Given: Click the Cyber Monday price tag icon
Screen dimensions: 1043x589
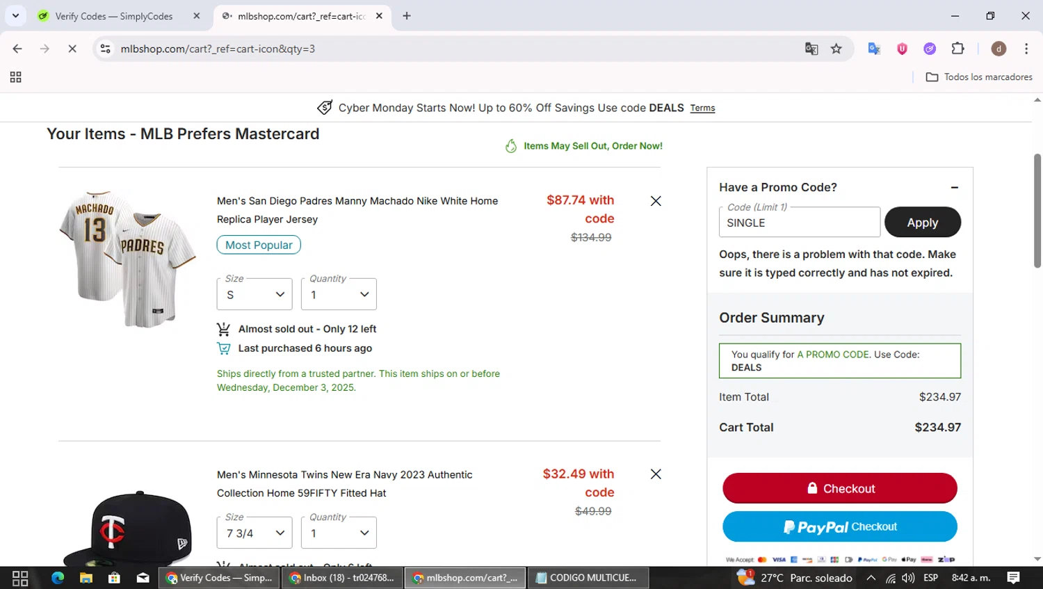Looking at the screenshot, I should [324, 107].
